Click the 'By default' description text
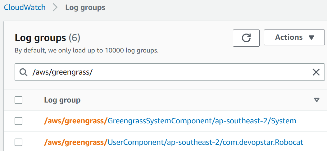Screen dimensions: 327x151 87,50
